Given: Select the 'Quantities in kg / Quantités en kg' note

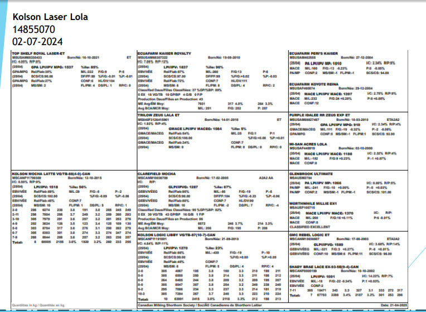Looking at the screenshot, I should [x=38, y=305].
